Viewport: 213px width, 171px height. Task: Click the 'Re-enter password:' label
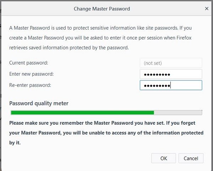tap(30, 85)
